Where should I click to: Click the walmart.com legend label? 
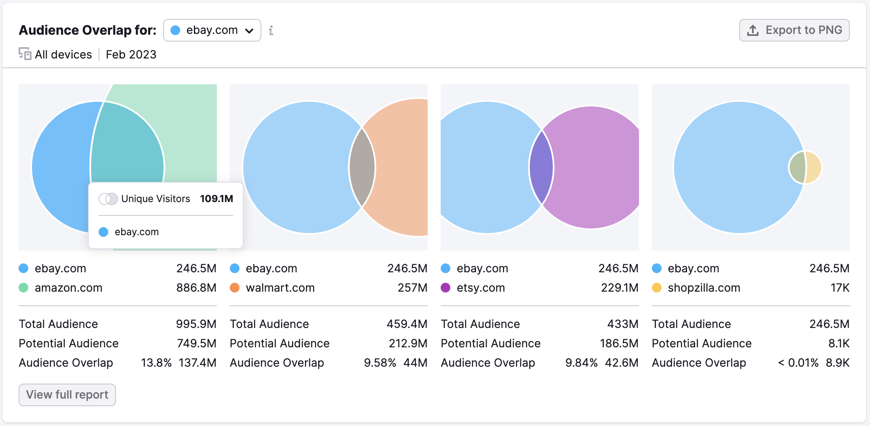pos(280,288)
